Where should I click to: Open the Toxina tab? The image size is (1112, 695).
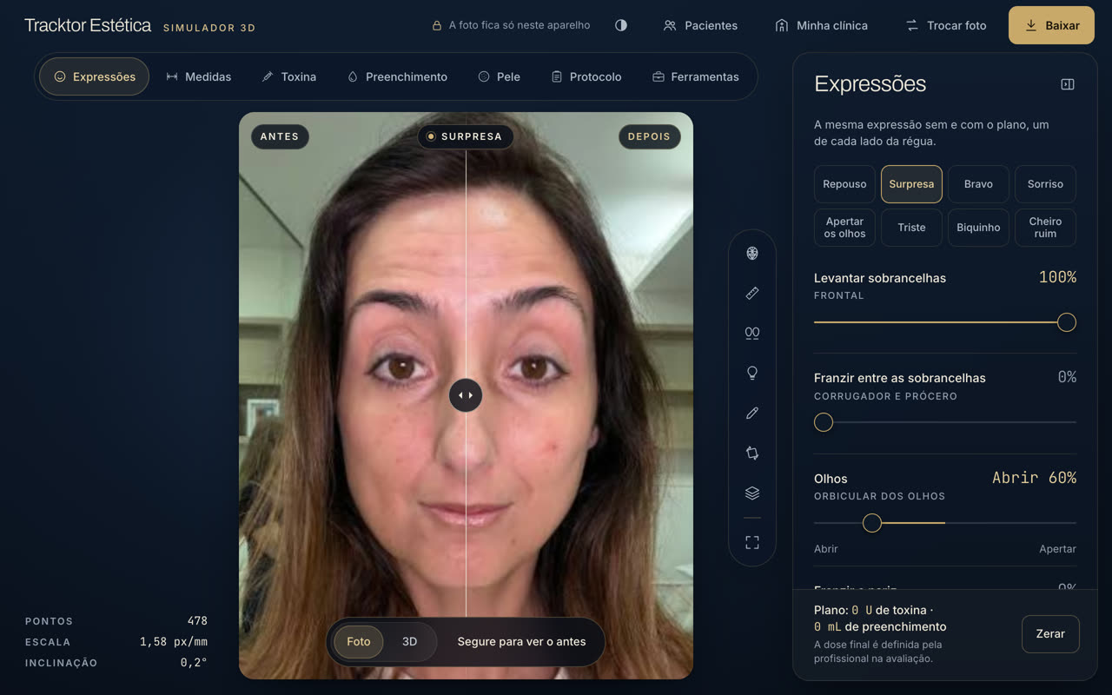(x=289, y=76)
